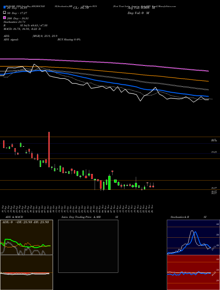The image size is (220, 290).
Task: Click the 'Stochastics & R' panel title
Action: click(x=180, y=217)
